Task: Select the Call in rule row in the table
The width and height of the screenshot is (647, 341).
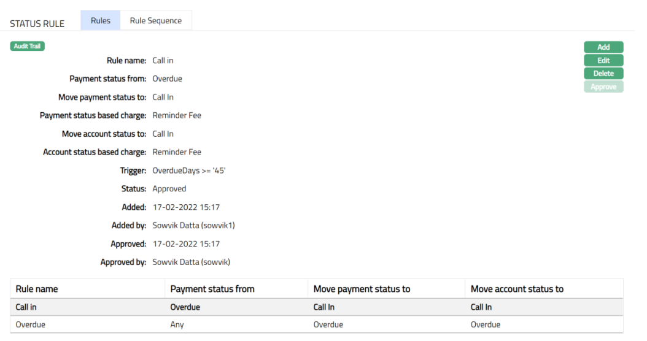Action: coord(26,307)
